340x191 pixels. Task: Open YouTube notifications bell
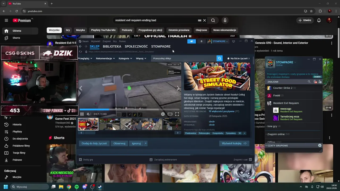[319, 20]
